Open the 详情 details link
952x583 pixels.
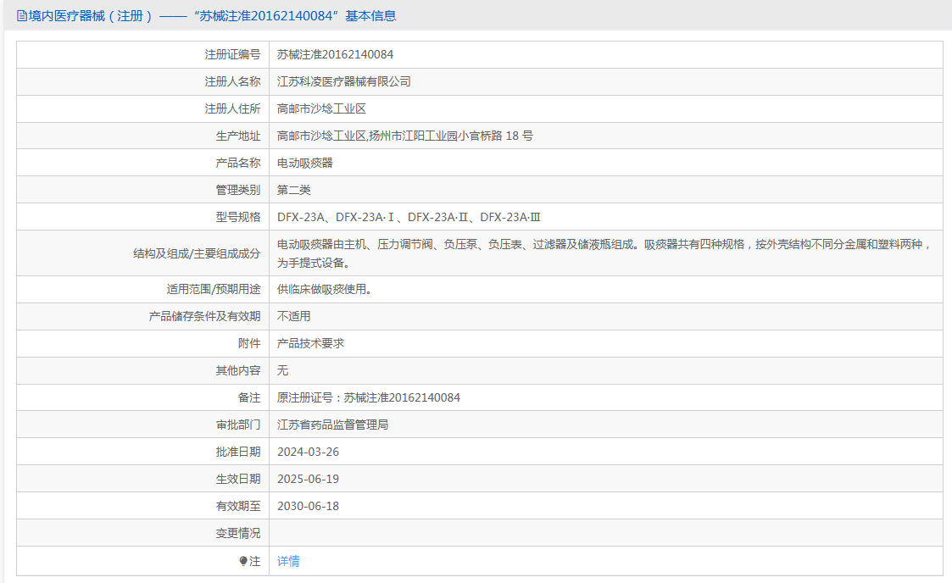coord(287,561)
